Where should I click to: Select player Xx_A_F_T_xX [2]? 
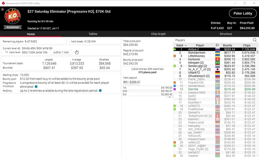215,69
